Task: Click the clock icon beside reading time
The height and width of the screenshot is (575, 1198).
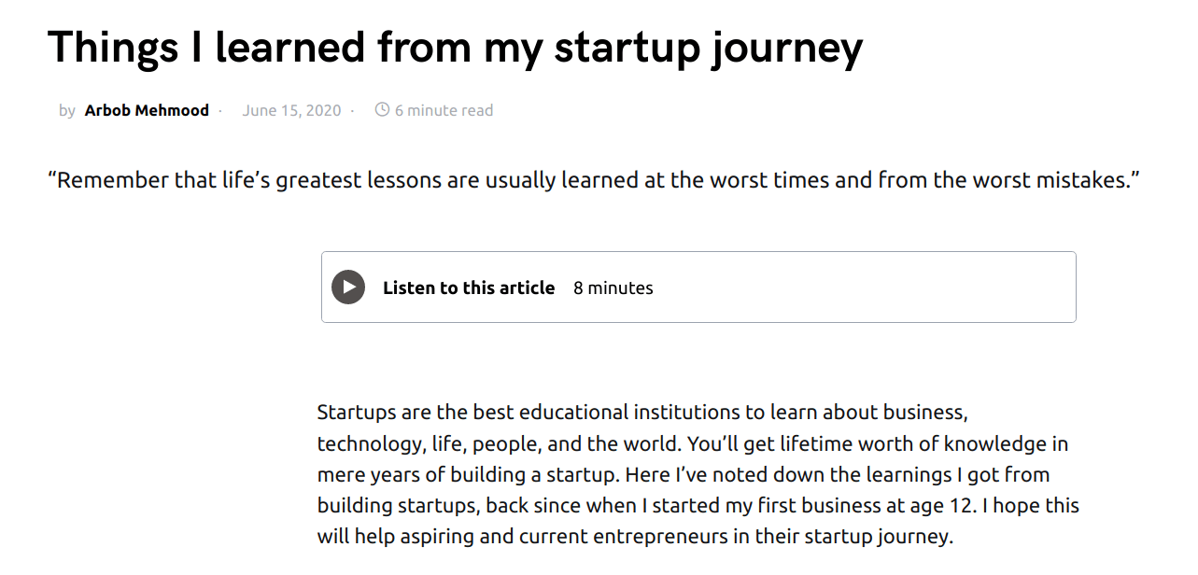Action: click(x=382, y=109)
